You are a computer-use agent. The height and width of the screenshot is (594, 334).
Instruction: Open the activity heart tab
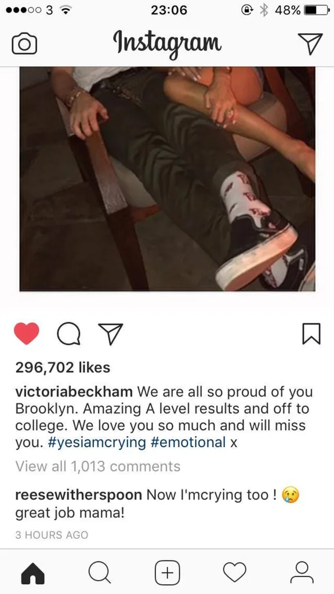[234, 573]
